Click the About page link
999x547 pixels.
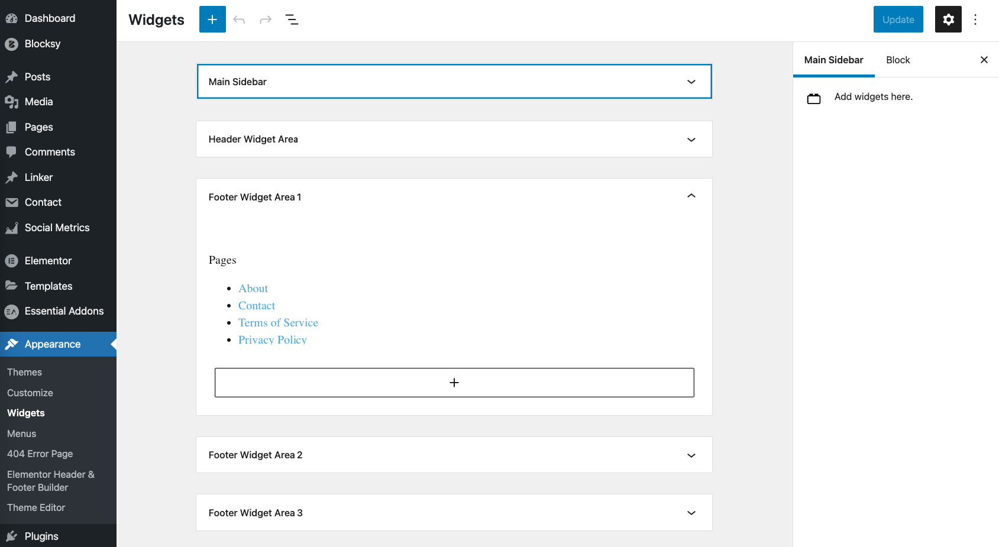[x=253, y=289]
